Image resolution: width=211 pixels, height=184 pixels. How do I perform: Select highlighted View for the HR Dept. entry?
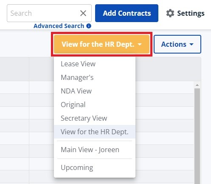coord(95,132)
